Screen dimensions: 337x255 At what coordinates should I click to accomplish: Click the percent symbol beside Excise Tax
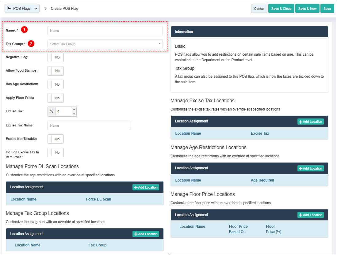point(52,111)
